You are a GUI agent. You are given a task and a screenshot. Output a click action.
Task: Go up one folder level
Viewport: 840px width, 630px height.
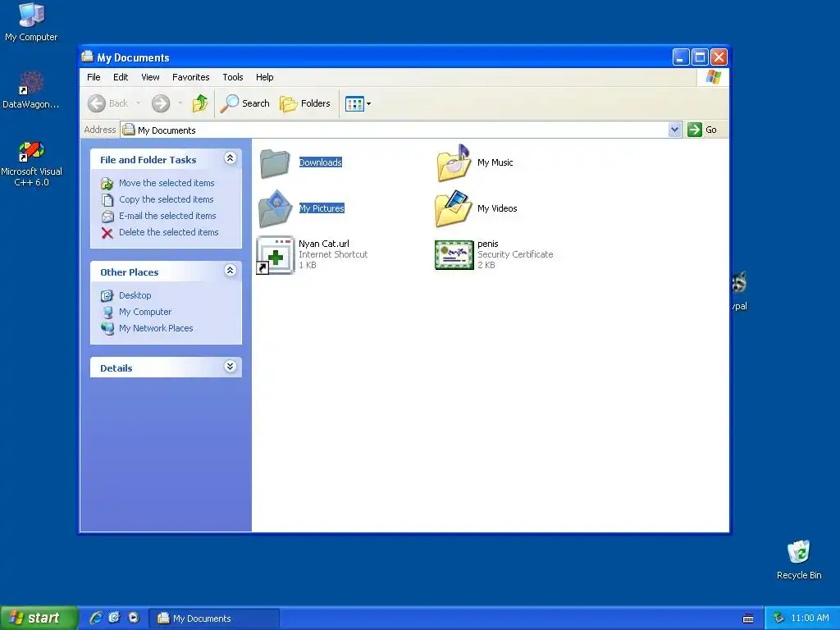[200, 103]
